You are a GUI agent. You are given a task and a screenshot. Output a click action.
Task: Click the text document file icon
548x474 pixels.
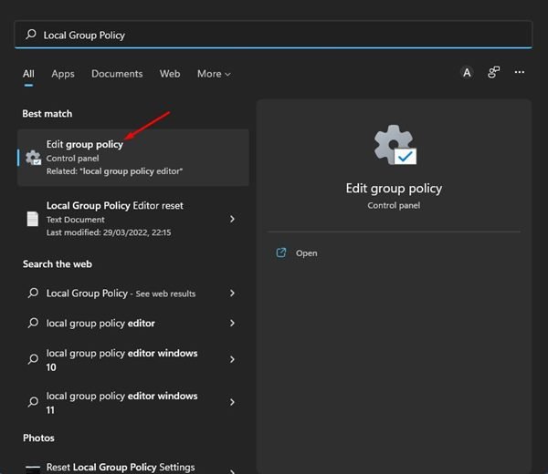click(33, 219)
